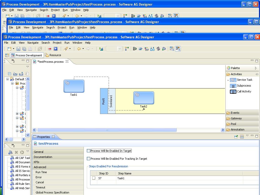Viewport: 260px width, 195px height.
Task: Click the canvas horizontal scrollbar thumb
Action: 107,130
